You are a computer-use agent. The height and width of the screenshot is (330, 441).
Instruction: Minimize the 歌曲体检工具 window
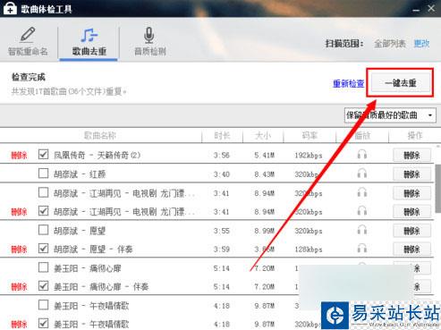416,10
